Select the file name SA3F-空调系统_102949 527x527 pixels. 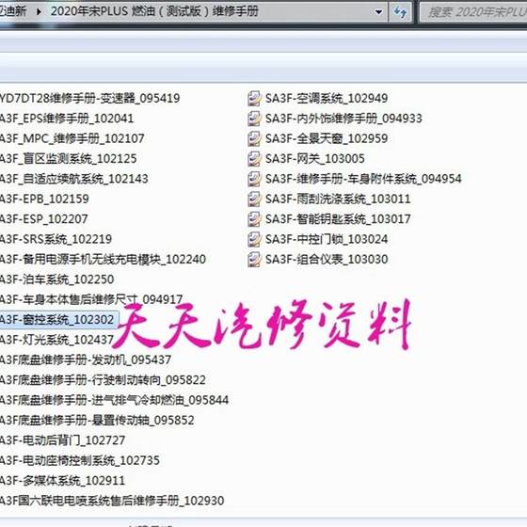(x=327, y=99)
